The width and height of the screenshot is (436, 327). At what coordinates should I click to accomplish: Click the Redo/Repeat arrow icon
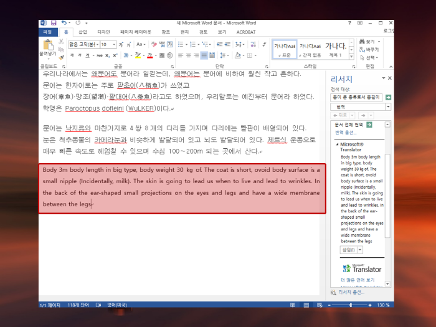(x=78, y=23)
